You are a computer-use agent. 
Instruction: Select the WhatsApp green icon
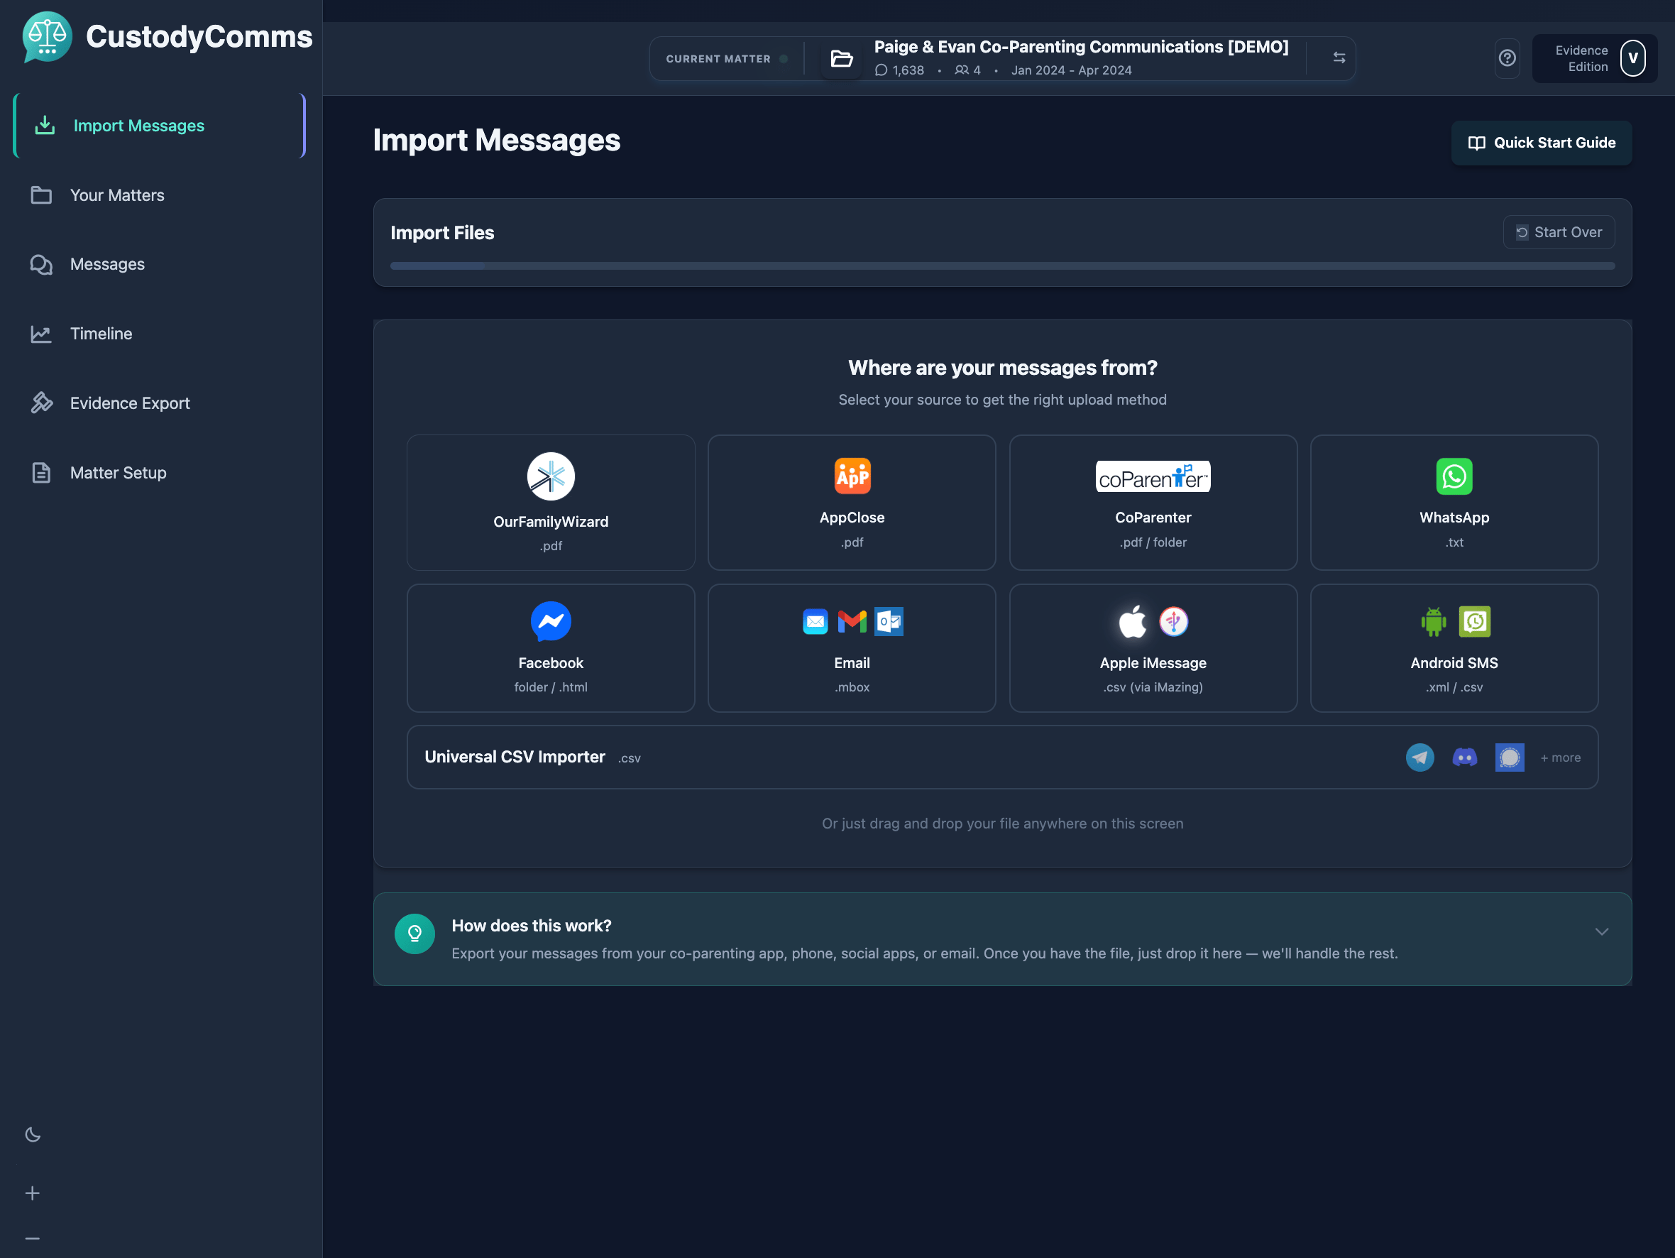(x=1454, y=476)
